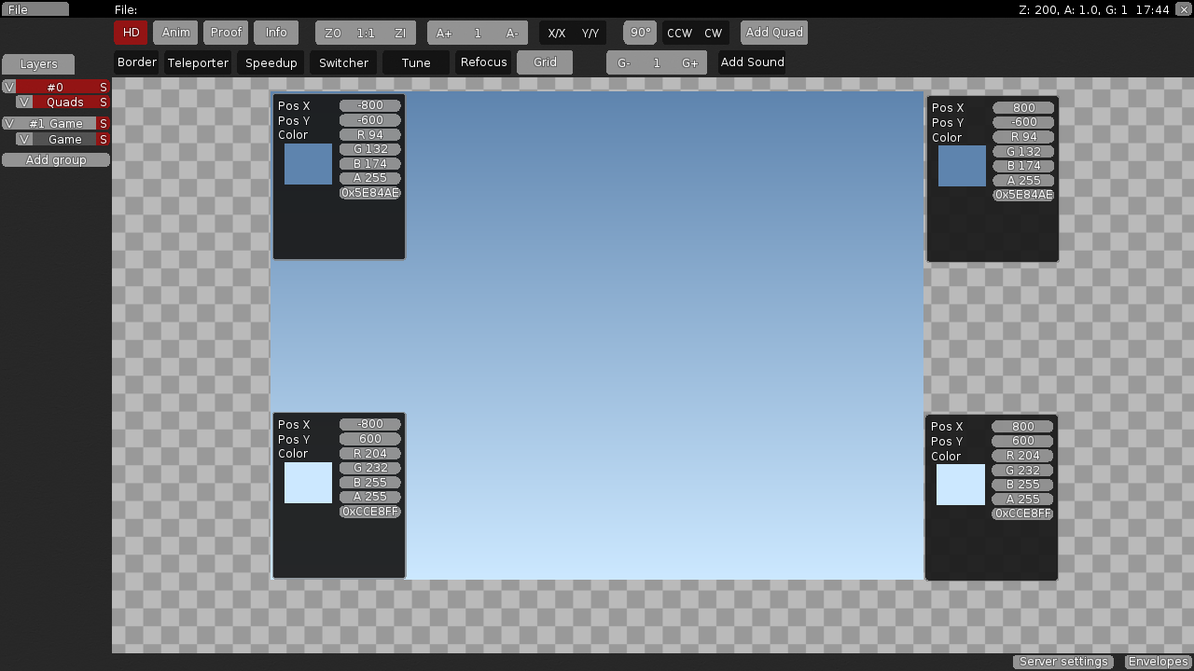Reset zoom with the 1:1 button
The image size is (1194, 671).
point(366,33)
